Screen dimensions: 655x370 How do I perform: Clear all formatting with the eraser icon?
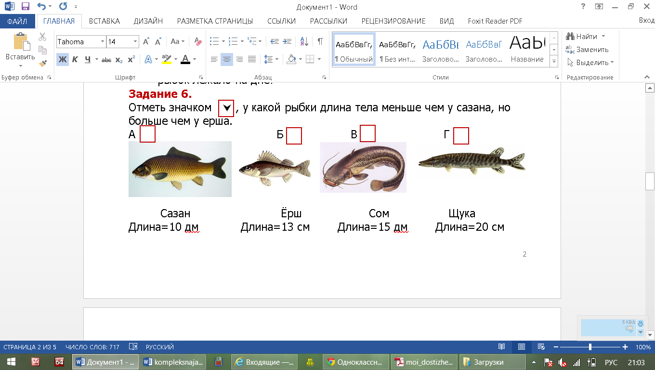(x=197, y=42)
